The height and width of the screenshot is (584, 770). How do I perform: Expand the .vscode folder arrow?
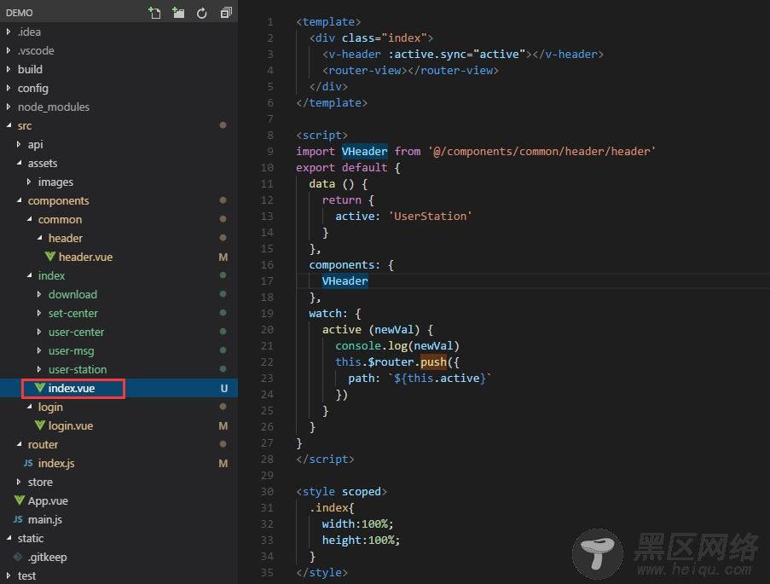pos(9,50)
